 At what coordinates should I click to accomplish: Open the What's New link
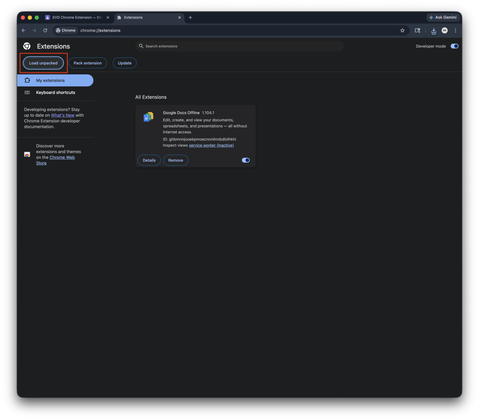tap(63, 115)
